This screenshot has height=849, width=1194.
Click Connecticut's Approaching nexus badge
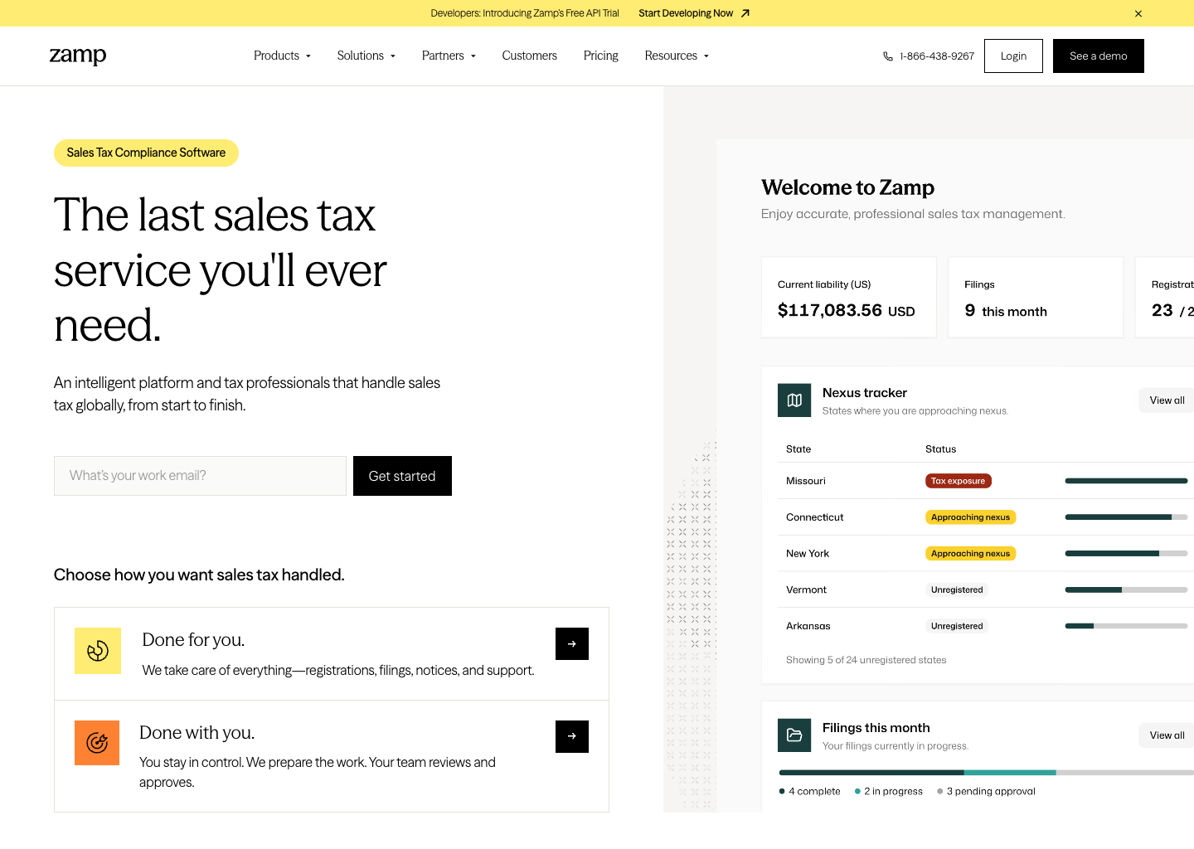pyautogui.click(x=970, y=517)
